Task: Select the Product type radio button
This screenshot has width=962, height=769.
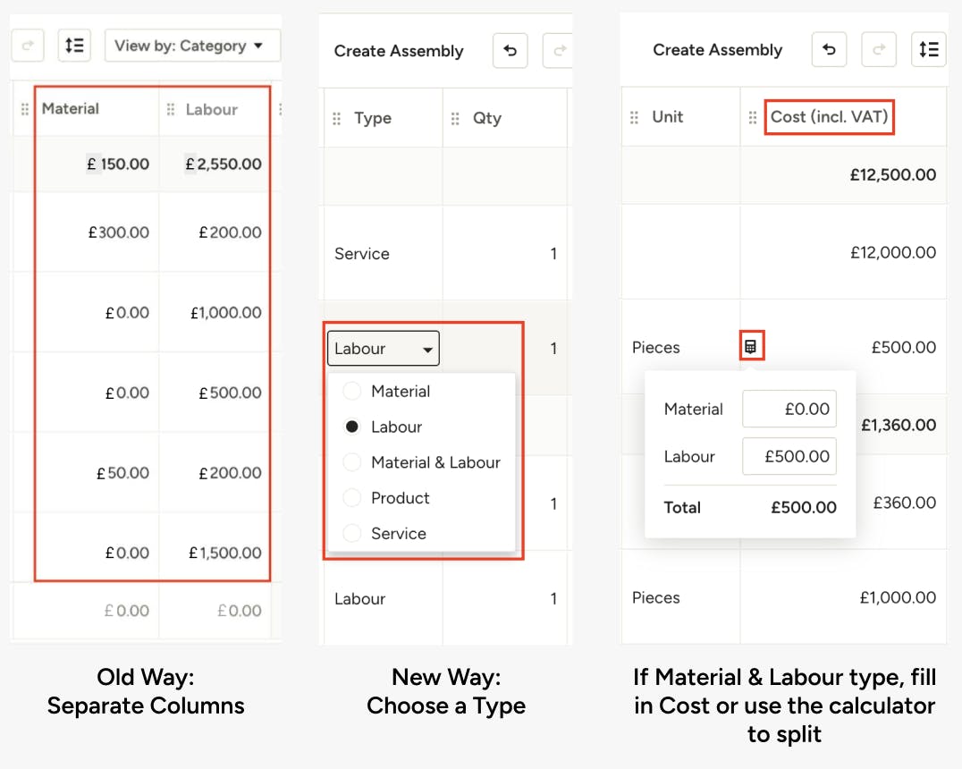Action: (351, 498)
